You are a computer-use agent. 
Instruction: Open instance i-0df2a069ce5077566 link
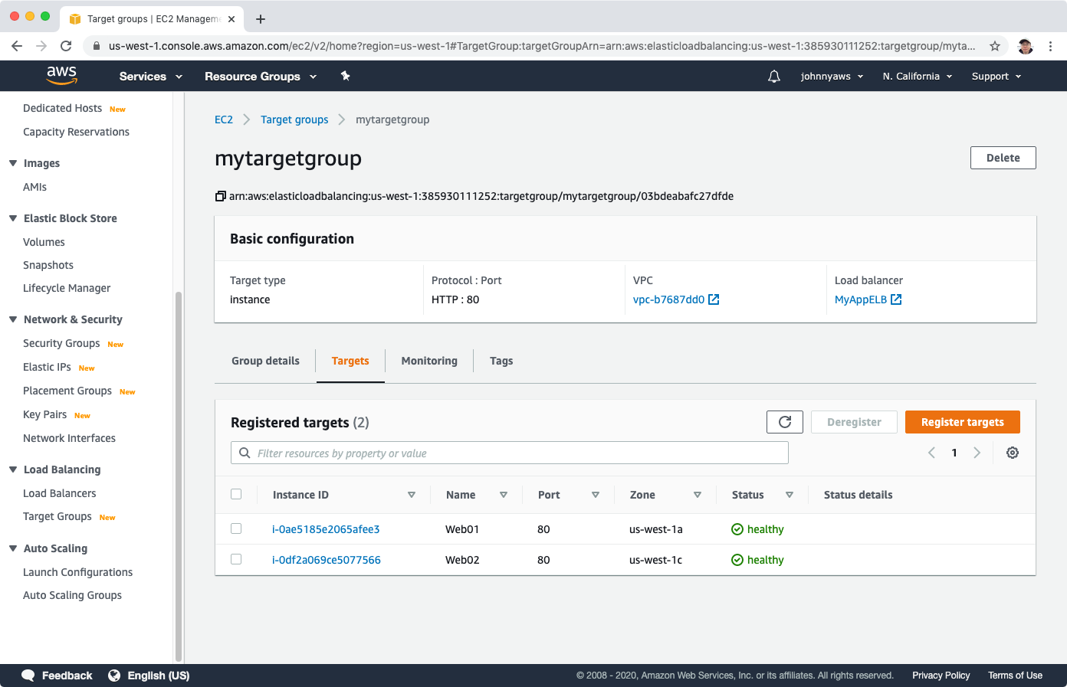[327, 560]
